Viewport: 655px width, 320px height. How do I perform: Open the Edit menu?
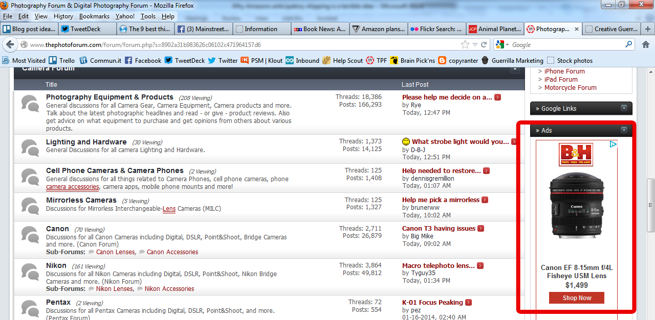pyautogui.click(x=24, y=16)
